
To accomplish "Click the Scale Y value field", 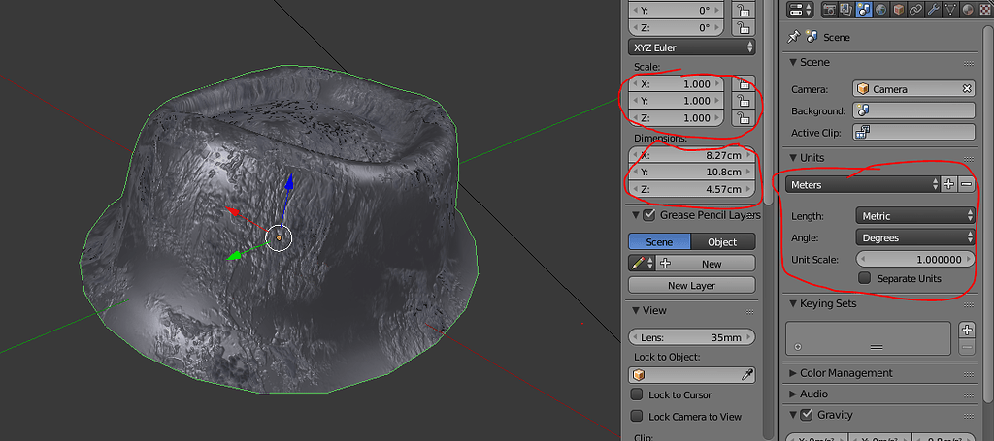I will [x=676, y=101].
